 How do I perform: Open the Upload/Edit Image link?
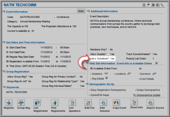100,95
